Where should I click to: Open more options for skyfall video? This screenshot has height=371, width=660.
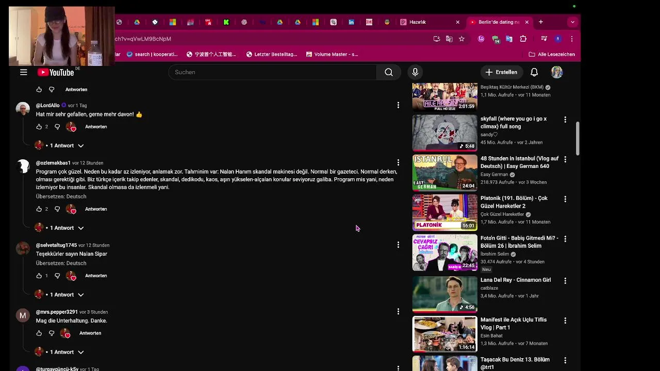point(565,120)
